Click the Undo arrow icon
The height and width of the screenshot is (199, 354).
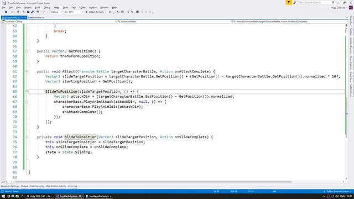pyautogui.click(x=38, y=12)
